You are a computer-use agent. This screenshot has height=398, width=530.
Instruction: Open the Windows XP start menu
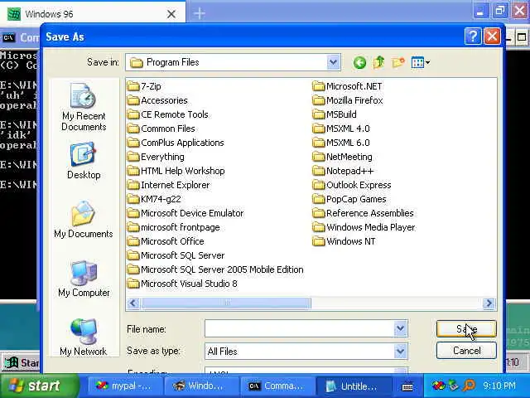click(40, 386)
